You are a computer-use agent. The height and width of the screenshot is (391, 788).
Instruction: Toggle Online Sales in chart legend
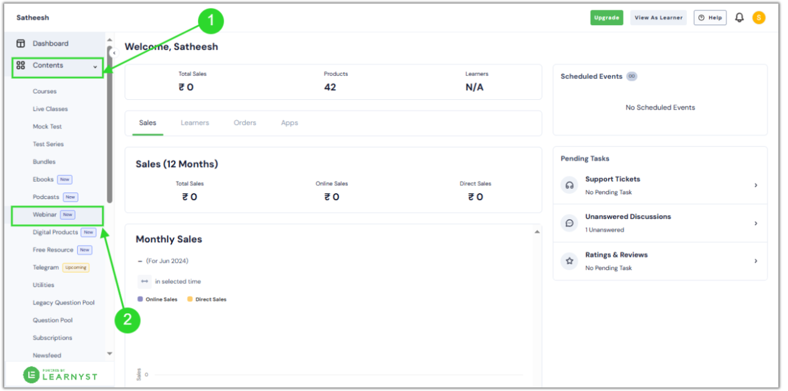[x=157, y=299]
